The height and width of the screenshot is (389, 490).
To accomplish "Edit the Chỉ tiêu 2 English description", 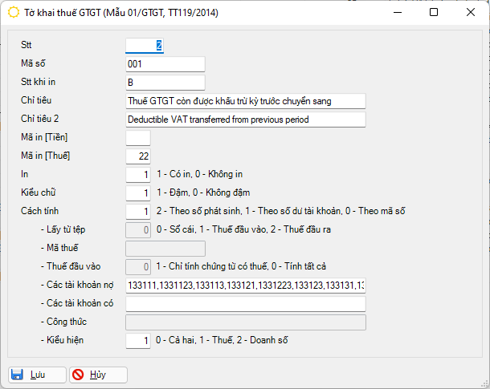I will pos(245,120).
